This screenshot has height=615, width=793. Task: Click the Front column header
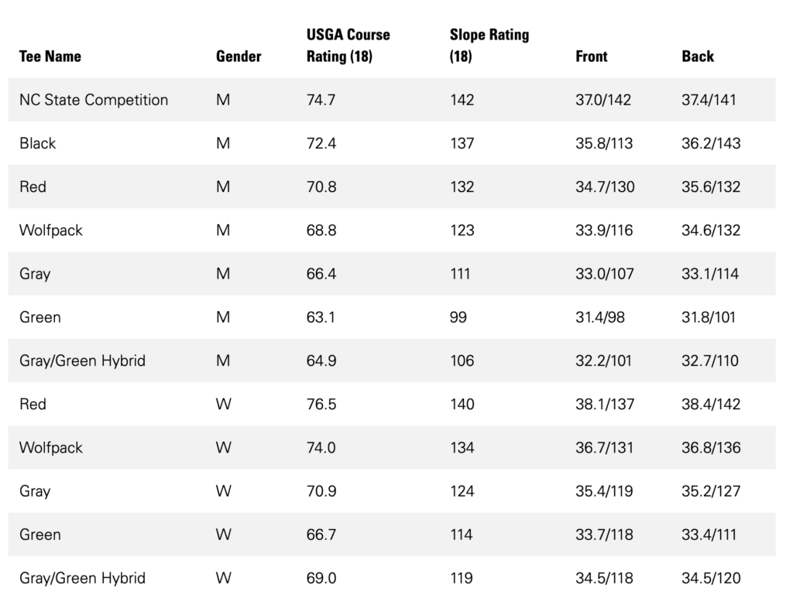591,56
